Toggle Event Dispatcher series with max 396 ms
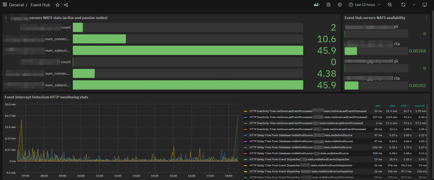 pyautogui.click(x=301, y=172)
